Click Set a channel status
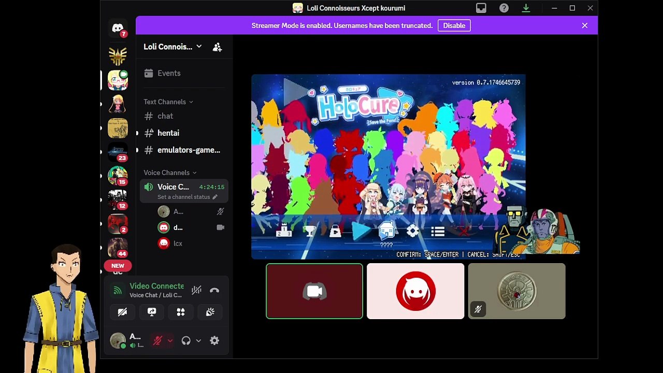 pyautogui.click(x=188, y=197)
